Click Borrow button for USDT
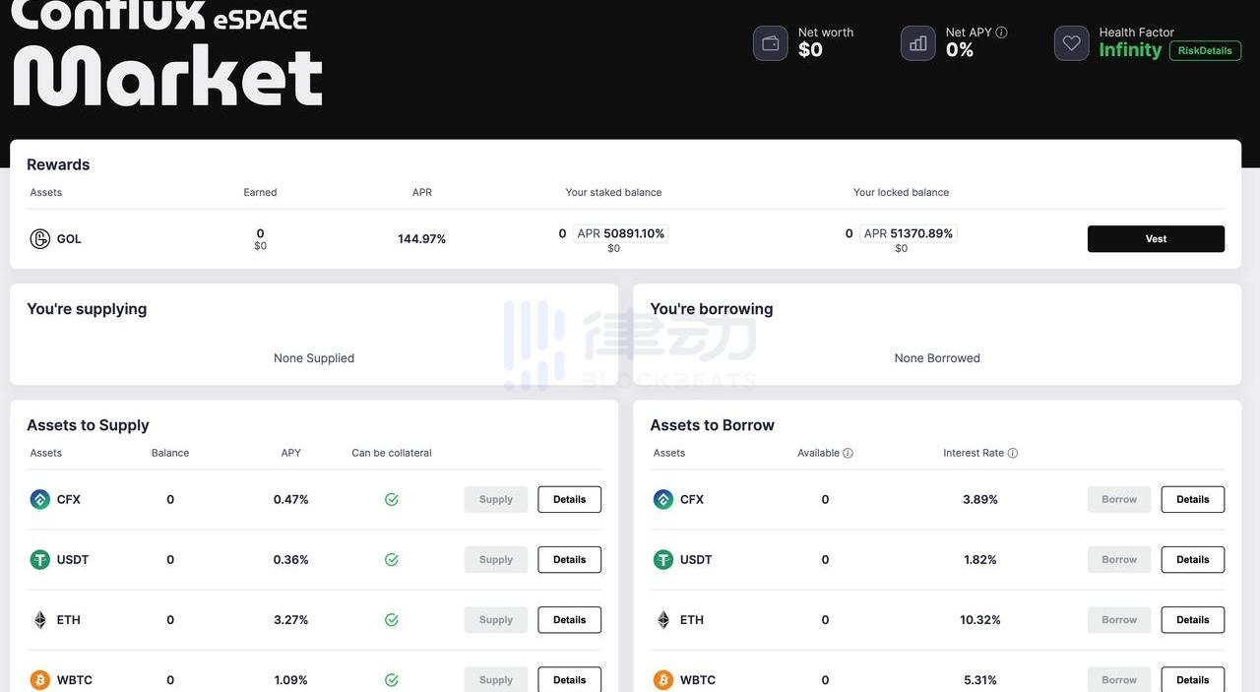The image size is (1260, 692). click(x=1119, y=560)
